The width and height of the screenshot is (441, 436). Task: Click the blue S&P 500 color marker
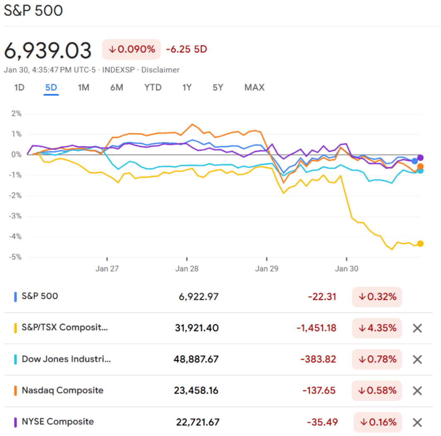(x=15, y=297)
